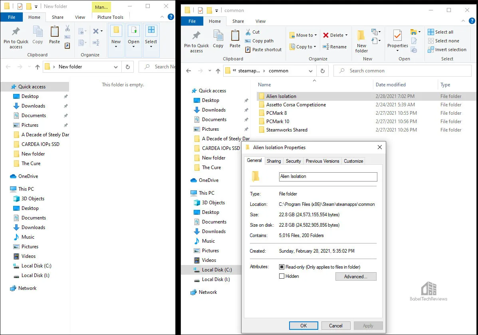Image resolution: width=478 pixels, height=335 pixels.
Task: Click Pin to Quick access in New folder window
Action: point(16,38)
